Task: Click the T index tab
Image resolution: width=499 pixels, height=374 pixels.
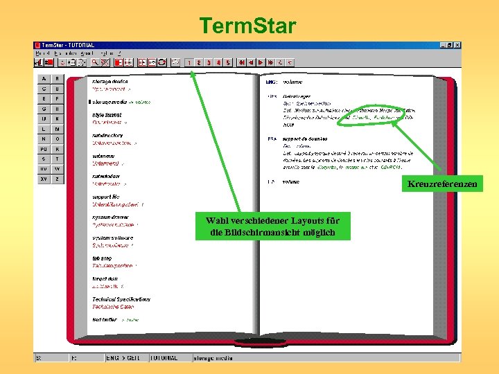Action: coord(58,159)
